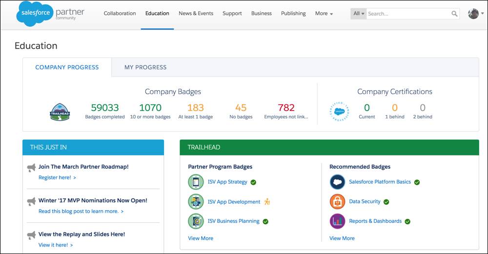Viewport: 488px width, 254px height.
Task: Open the ISV App Development link
Action: [234, 202]
